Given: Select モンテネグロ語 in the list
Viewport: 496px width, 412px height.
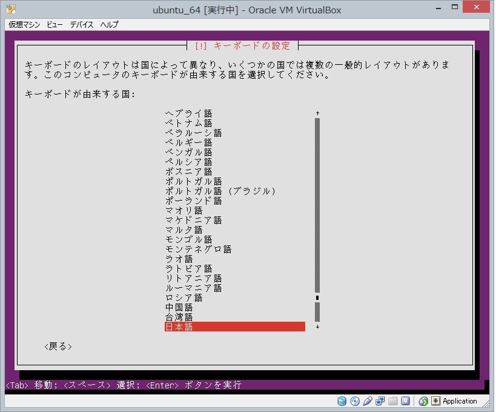Looking at the screenshot, I should (198, 249).
